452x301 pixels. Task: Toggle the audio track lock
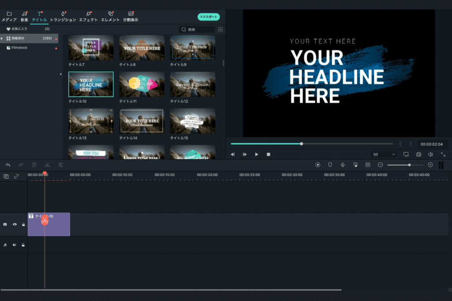[23, 245]
